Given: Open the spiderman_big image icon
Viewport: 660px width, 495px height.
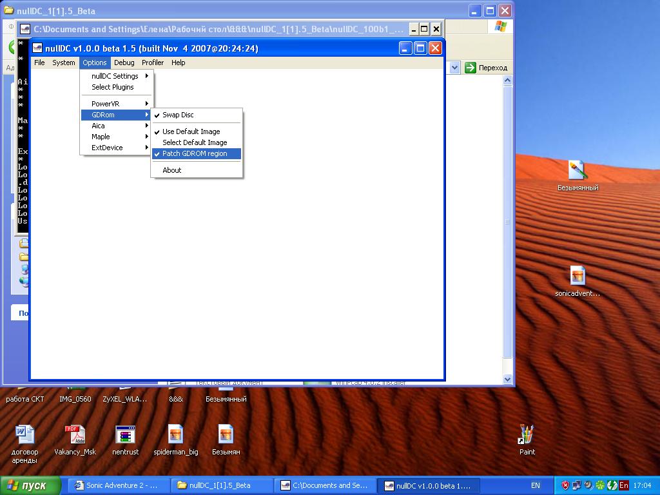Looking at the screenshot, I should (x=175, y=435).
